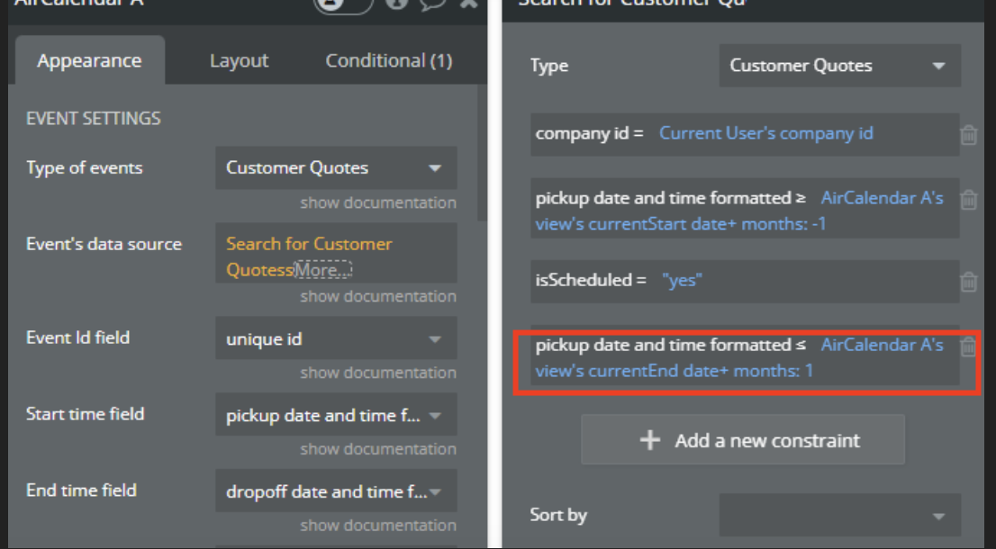The width and height of the screenshot is (996, 549).
Task: Switch to the Appearance tab
Action: tap(89, 61)
